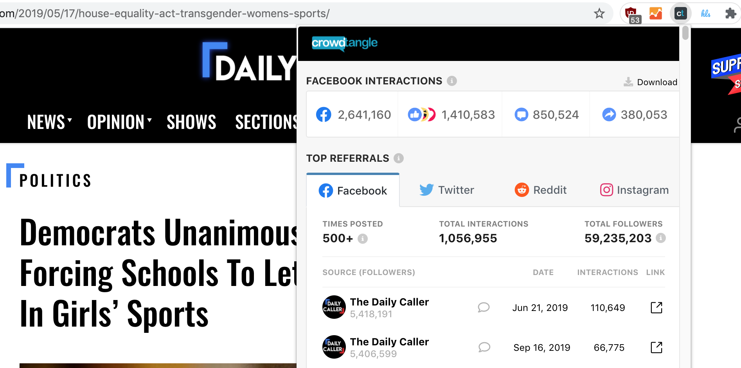Click the Facebook interactions info tooltip icon
This screenshot has height=368, width=741.
[x=452, y=81]
